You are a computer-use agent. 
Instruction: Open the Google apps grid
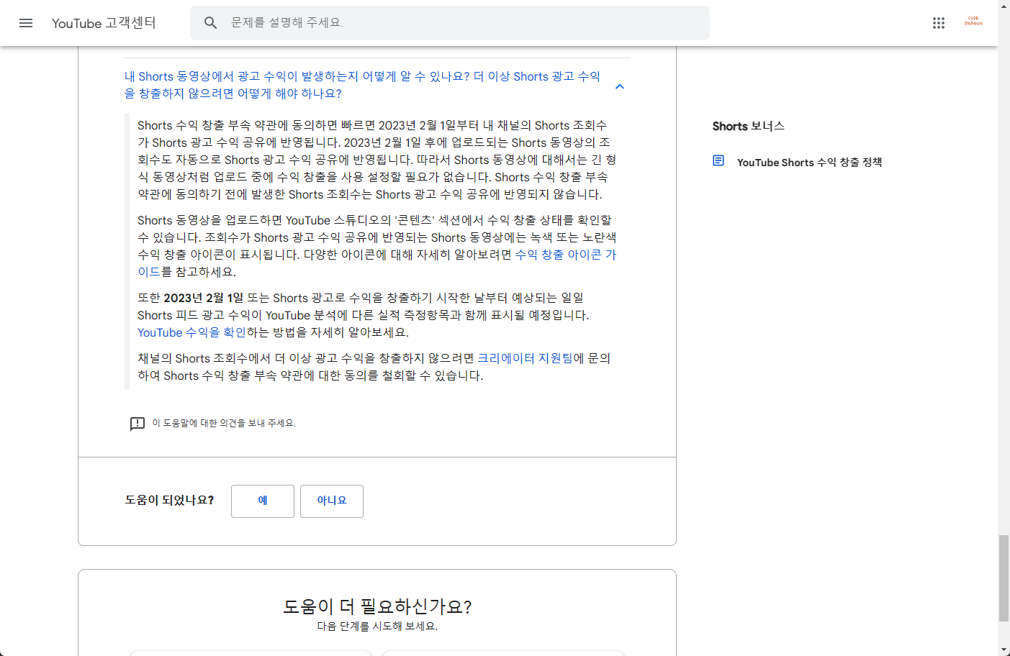(x=938, y=23)
